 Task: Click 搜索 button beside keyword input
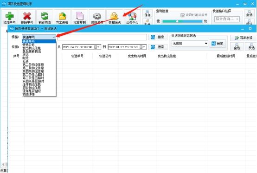tap(158, 37)
